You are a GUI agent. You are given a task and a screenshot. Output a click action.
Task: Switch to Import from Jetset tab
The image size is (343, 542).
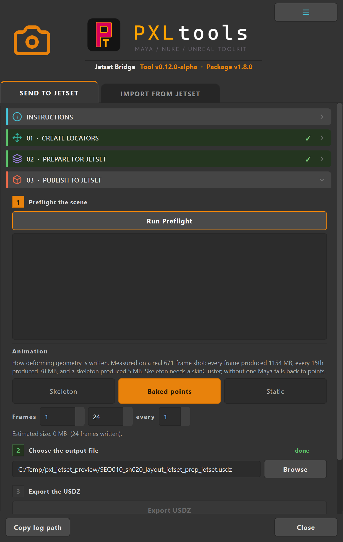(x=160, y=94)
